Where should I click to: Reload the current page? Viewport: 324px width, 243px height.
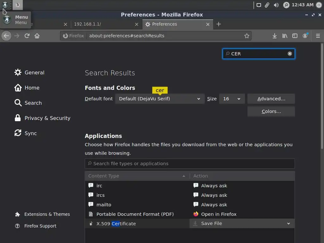[27, 36]
